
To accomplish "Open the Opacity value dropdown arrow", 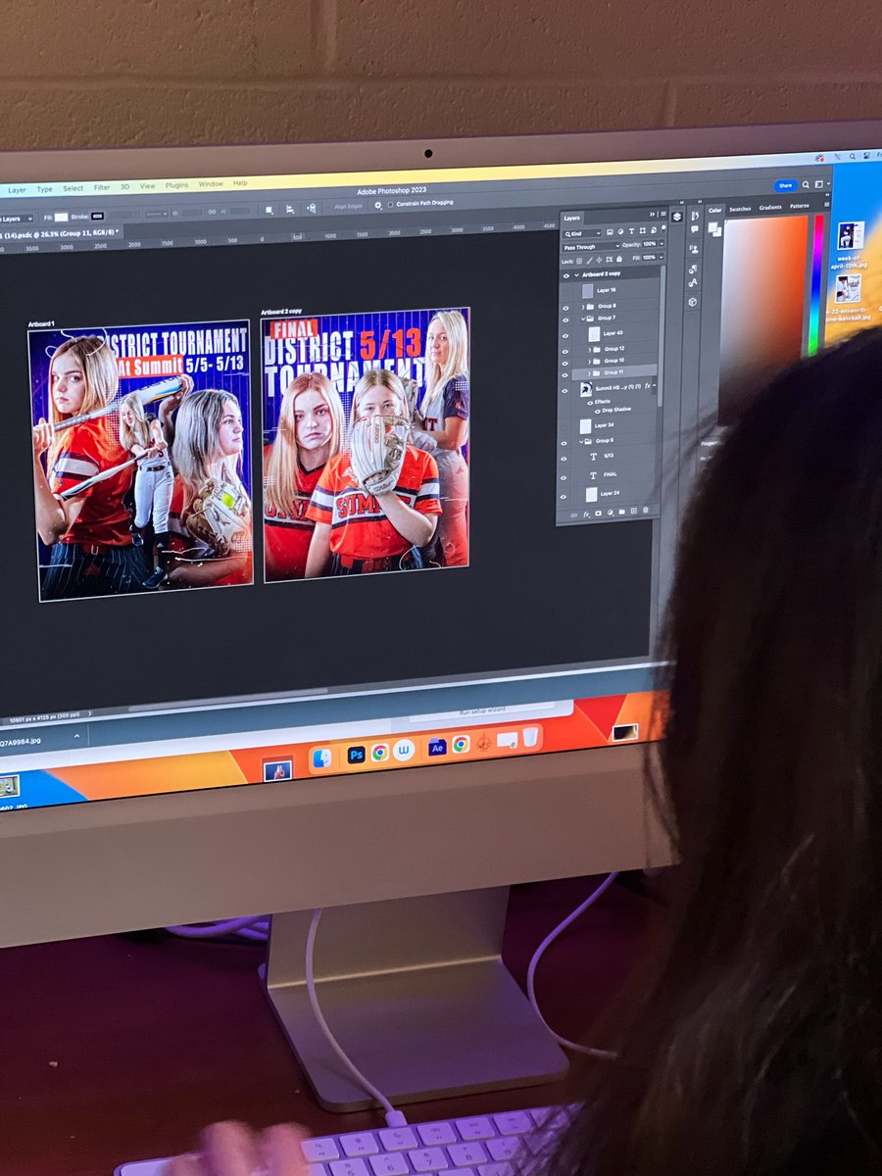I will point(661,244).
